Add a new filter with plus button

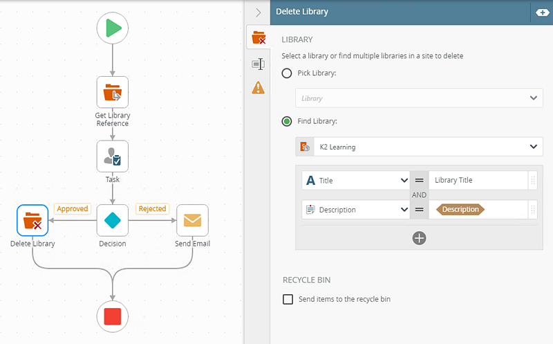click(x=419, y=238)
